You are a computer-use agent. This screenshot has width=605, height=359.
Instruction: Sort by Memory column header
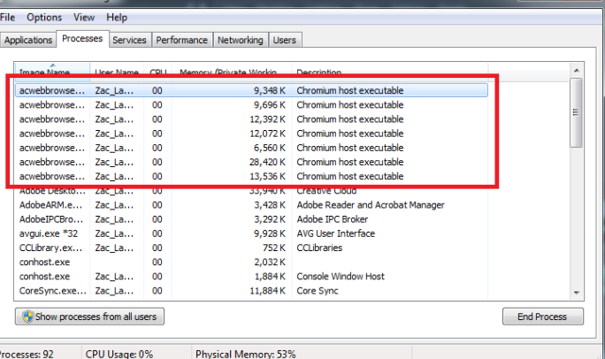pyautogui.click(x=230, y=72)
